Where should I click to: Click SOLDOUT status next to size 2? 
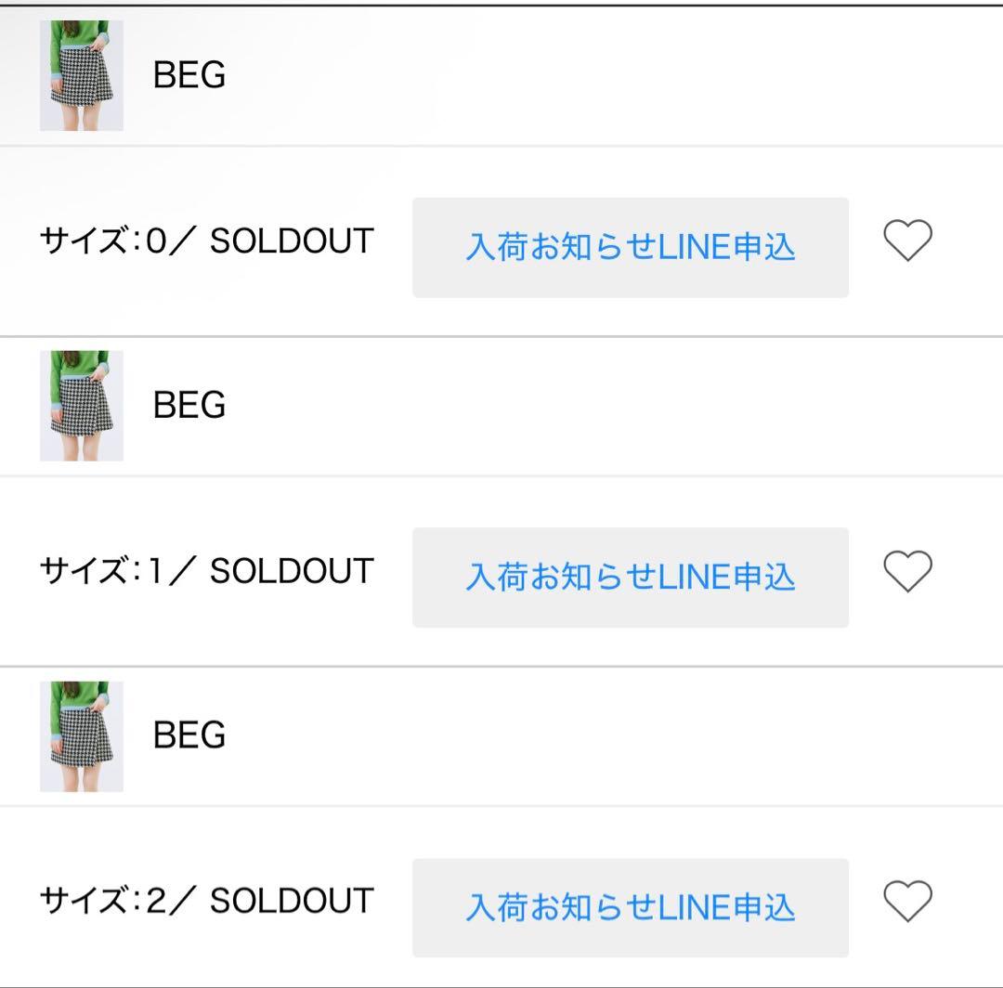tap(292, 901)
